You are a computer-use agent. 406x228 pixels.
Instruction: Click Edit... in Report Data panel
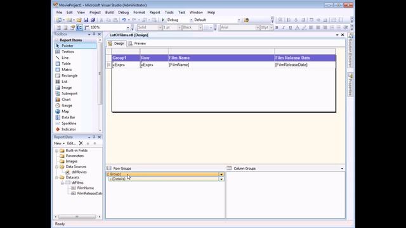point(72,143)
